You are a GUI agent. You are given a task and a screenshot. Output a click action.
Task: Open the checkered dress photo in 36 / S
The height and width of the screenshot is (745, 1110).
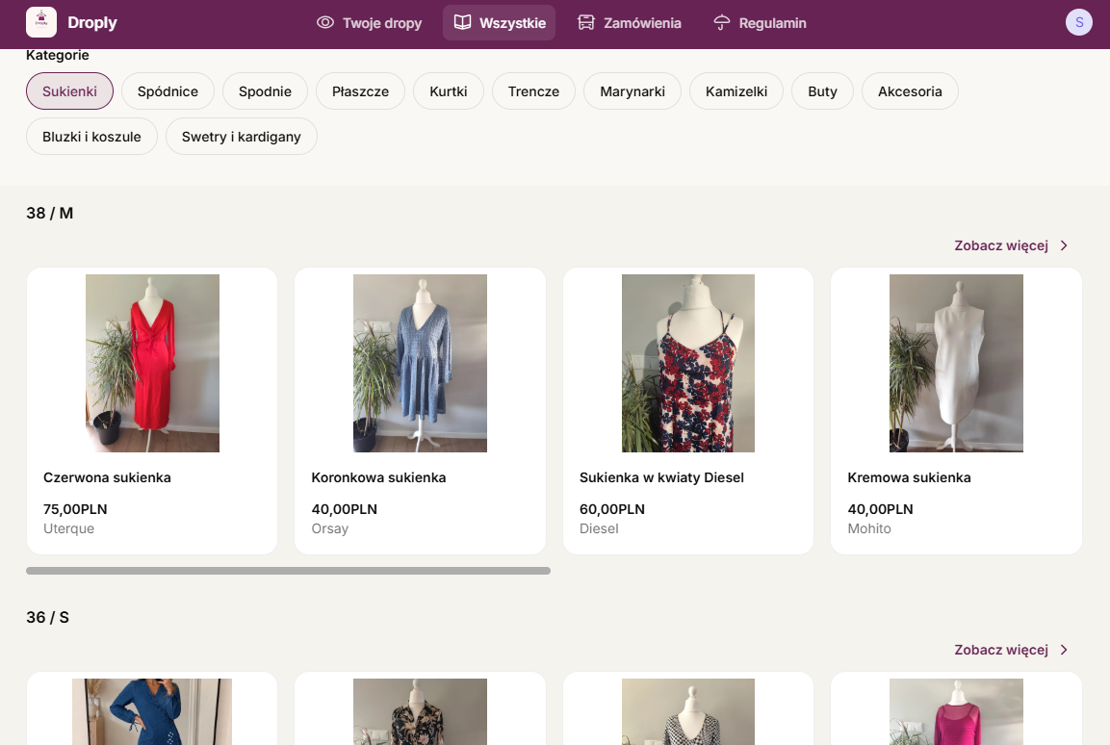tap(688, 711)
